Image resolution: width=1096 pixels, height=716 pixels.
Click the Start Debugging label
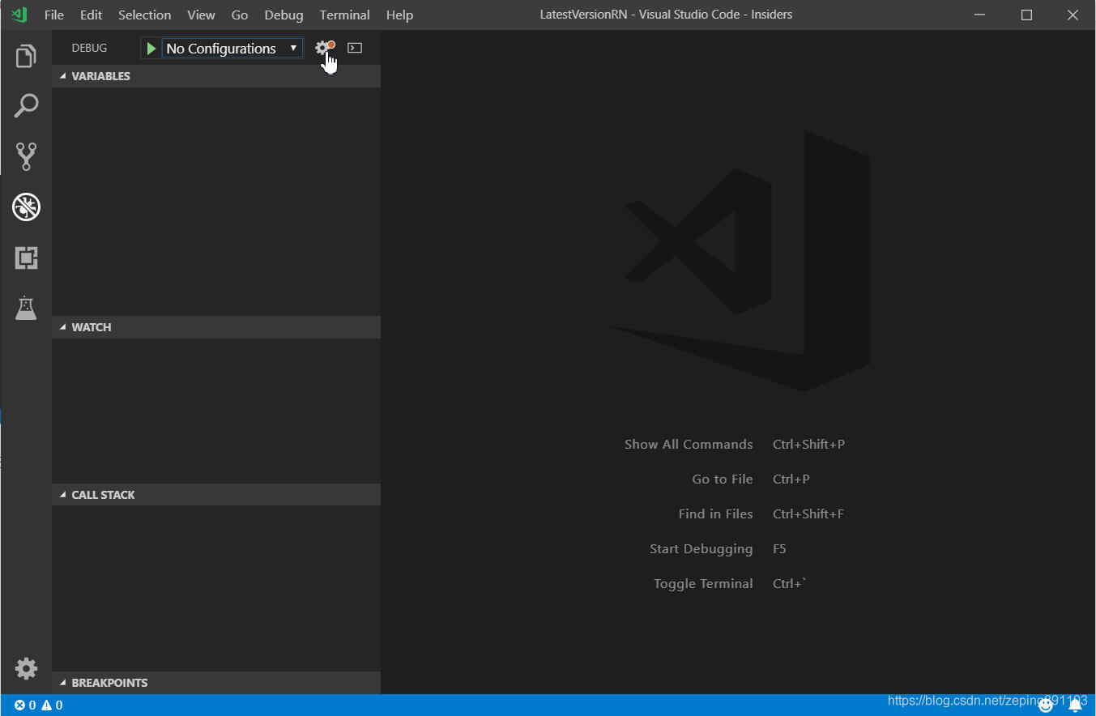701,548
